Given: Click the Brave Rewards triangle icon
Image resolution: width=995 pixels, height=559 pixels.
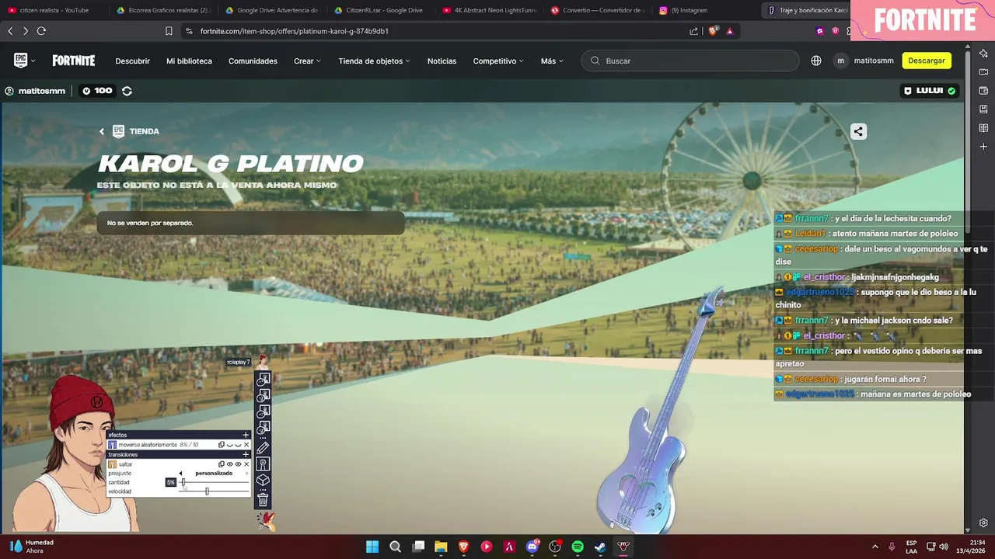Looking at the screenshot, I should click(729, 31).
